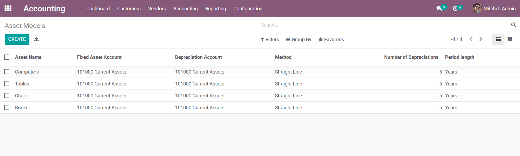520x156 pixels.
Task: Focus the Search input field
Action: point(385,25)
